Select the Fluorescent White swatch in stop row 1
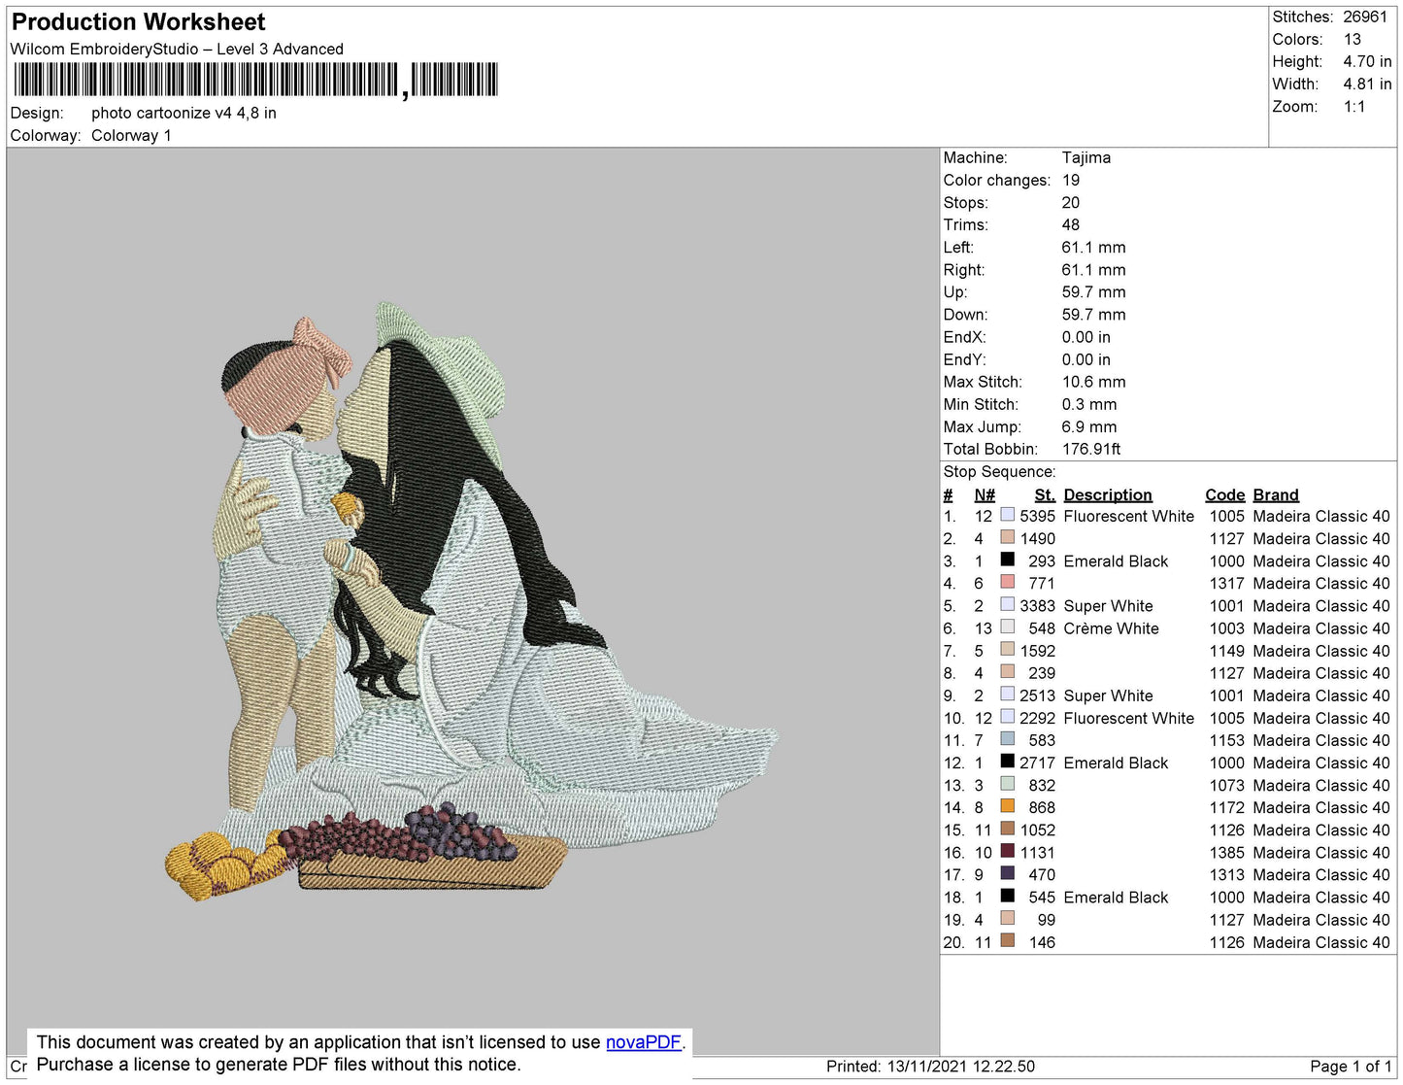Screen dimensions: 1403x1085 pyautogui.click(x=1008, y=515)
